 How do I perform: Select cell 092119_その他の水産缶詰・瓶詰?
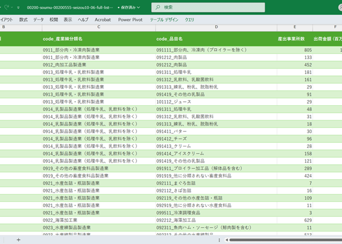(216, 198)
